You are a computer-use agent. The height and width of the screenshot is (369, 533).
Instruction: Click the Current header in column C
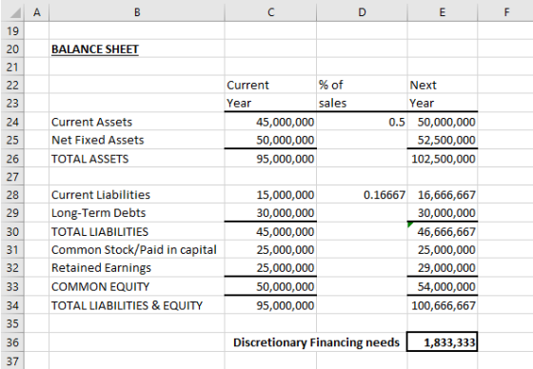pos(270,85)
